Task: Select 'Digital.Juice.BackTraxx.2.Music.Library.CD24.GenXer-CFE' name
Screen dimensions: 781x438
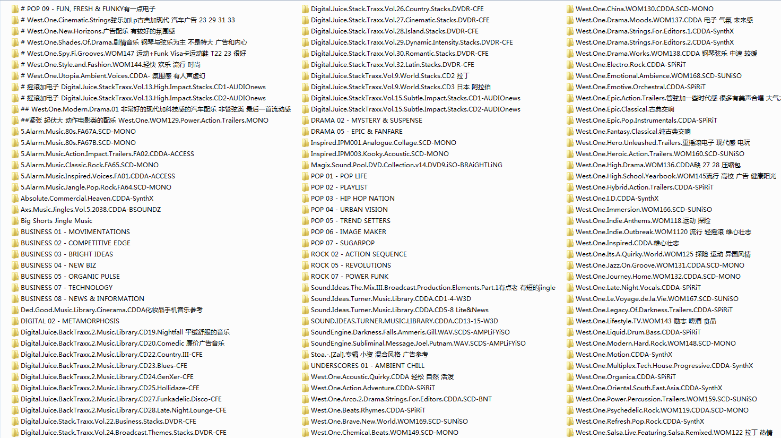Action: (x=107, y=377)
